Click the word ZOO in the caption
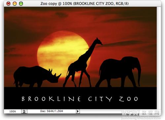Screen dimensions: 165x120 [x=128, y=99]
